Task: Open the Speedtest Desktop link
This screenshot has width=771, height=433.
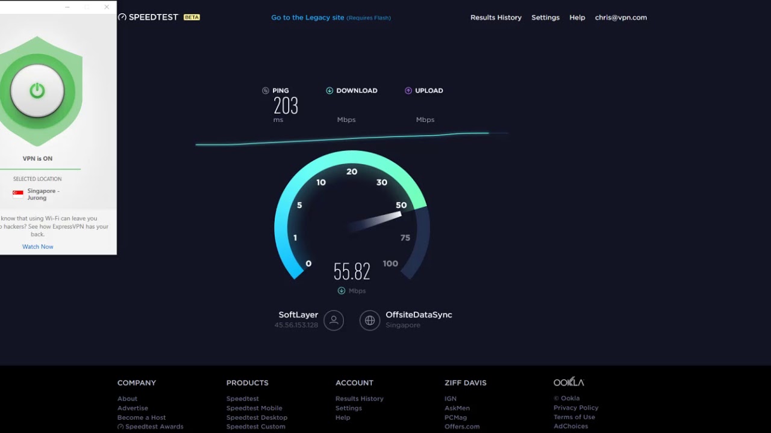Action: (257, 417)
